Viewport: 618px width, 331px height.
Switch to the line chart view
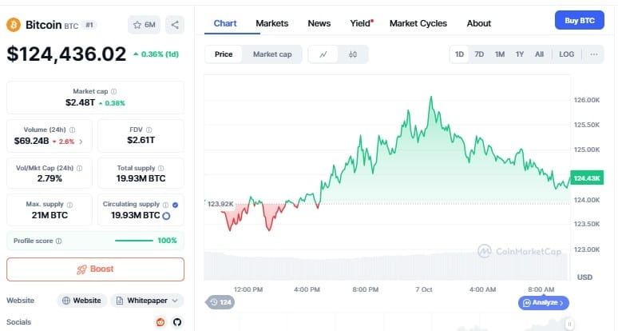click(x=323, y=54)
